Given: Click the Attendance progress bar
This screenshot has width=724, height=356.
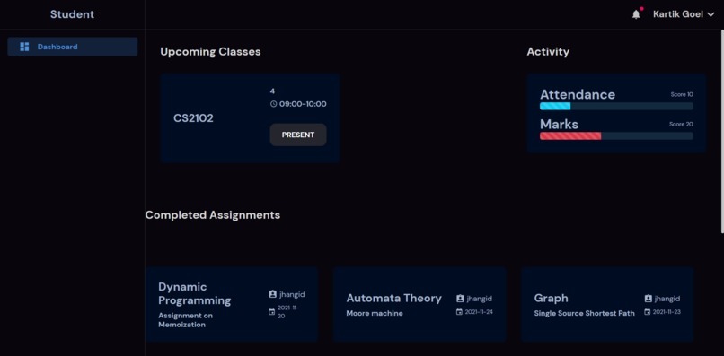Looking at the screenshot, I should 616,106.
